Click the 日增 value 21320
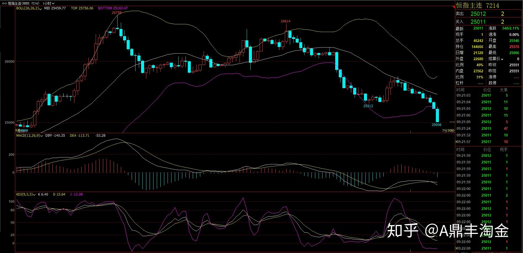 coord(478,53)
